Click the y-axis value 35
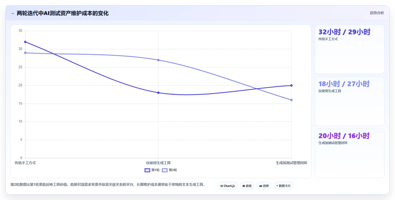This screenshot has width=395, height=200. 20,31
